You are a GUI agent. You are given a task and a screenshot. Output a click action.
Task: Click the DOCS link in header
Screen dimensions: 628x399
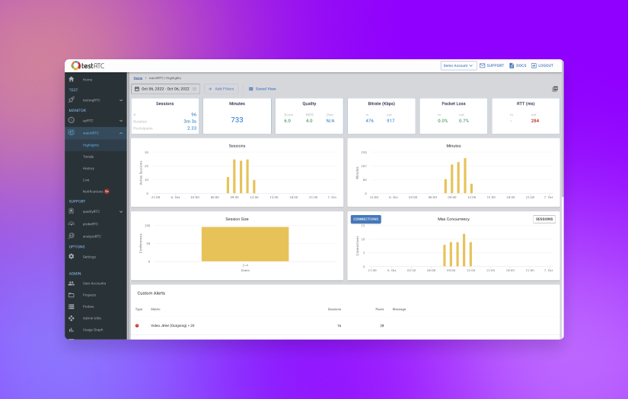(518, 65)
